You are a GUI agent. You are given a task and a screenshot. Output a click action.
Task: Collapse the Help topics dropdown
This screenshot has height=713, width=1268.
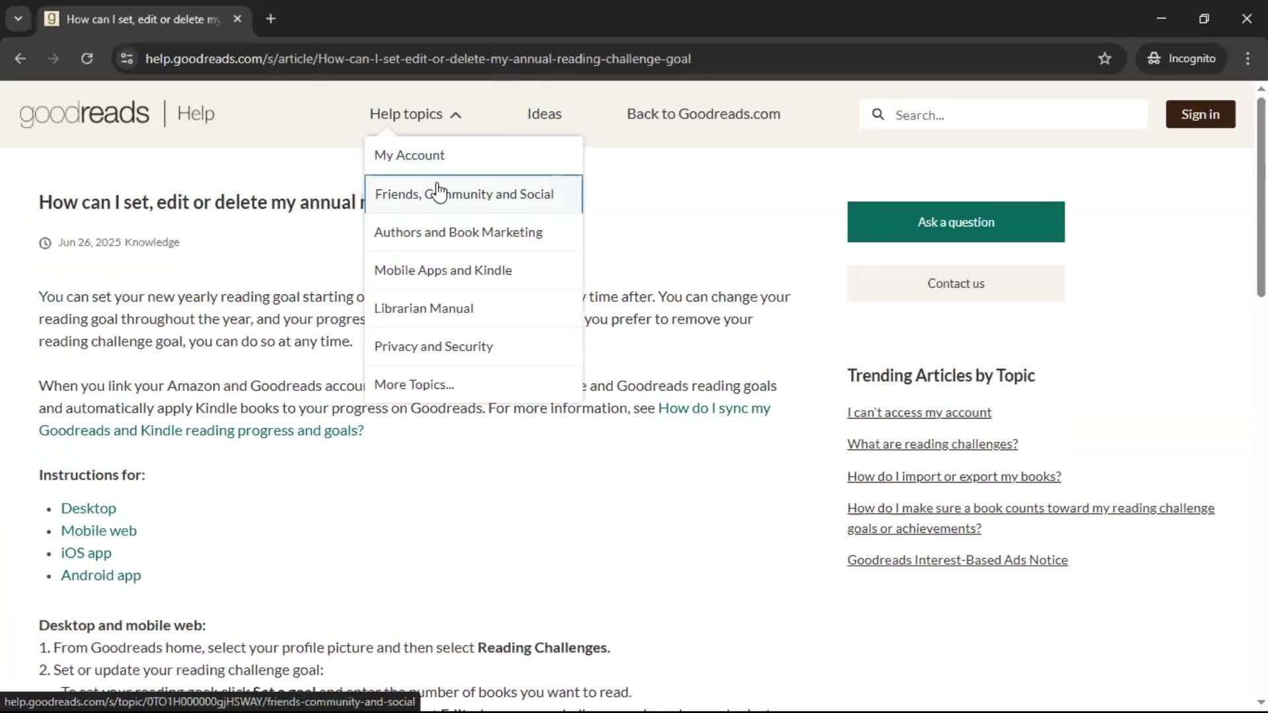(x=415, y=114)
